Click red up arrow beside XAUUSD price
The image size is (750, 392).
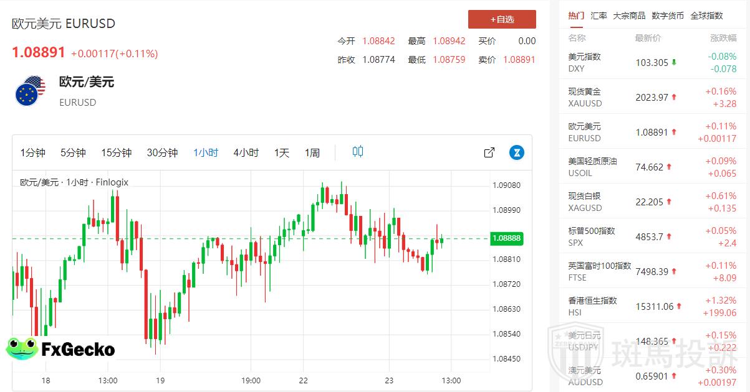674,97
